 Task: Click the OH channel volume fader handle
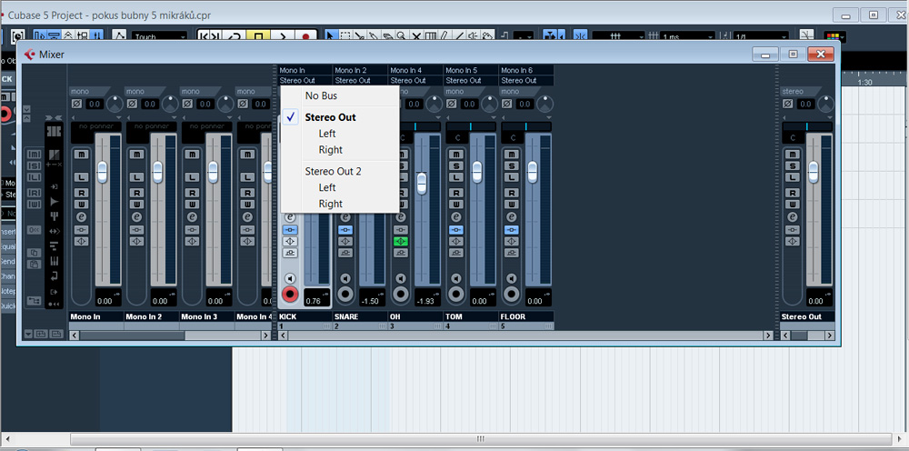pos(422,184)
